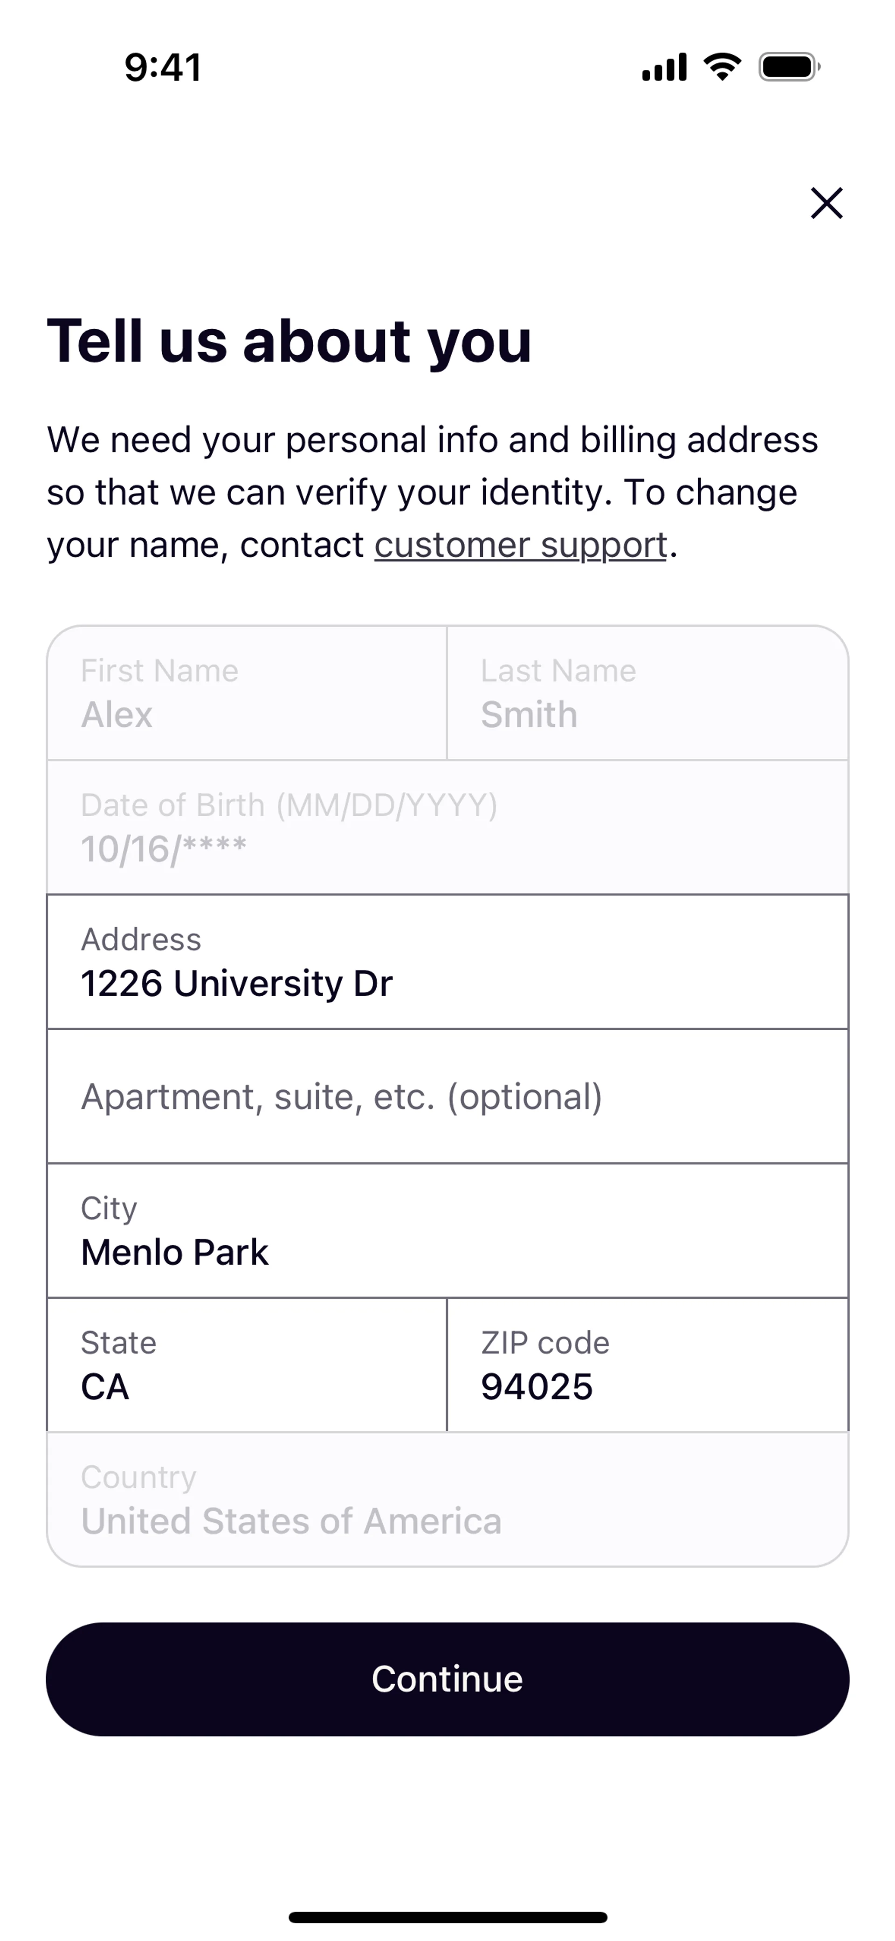Open the customer support link
Screen dimensions: 895x1941
click(521, 545)
